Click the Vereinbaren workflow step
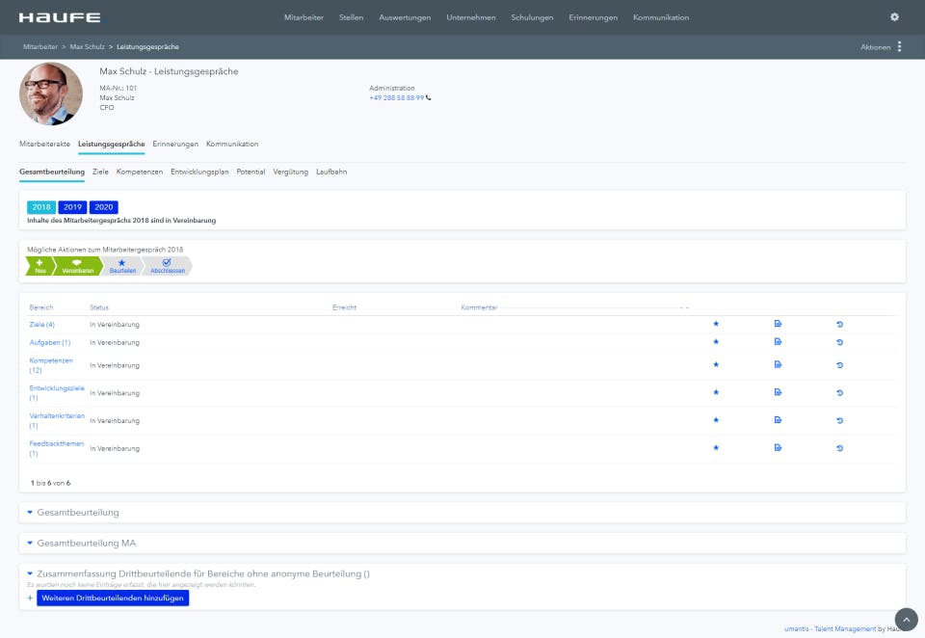 [77, 266]
